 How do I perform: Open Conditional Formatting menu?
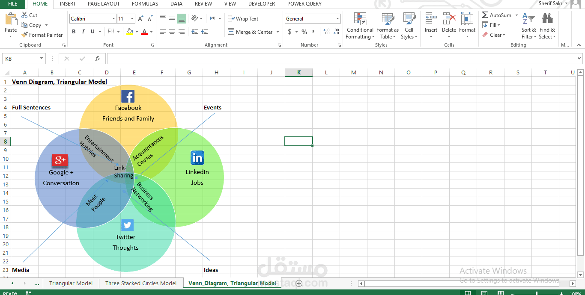click(x=360, y=26)
